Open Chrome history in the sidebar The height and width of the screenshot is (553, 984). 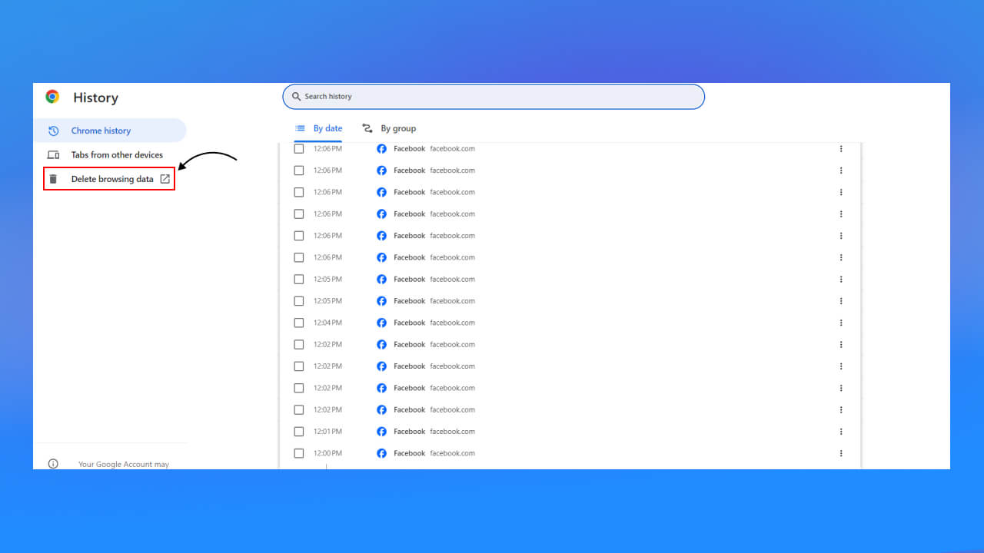tap(110, 131)
